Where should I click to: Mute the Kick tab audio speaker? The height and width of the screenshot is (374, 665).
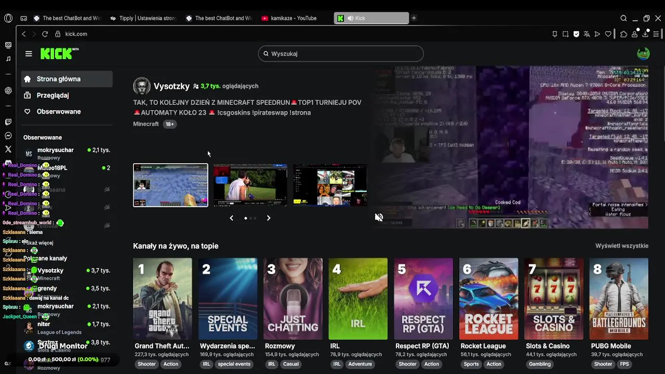click(x=351, y=18)
